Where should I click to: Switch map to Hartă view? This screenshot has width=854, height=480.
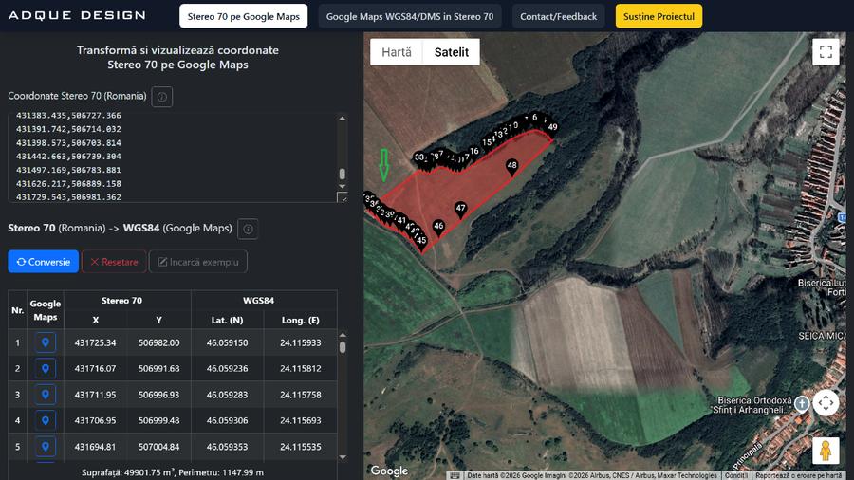[397, 52]
